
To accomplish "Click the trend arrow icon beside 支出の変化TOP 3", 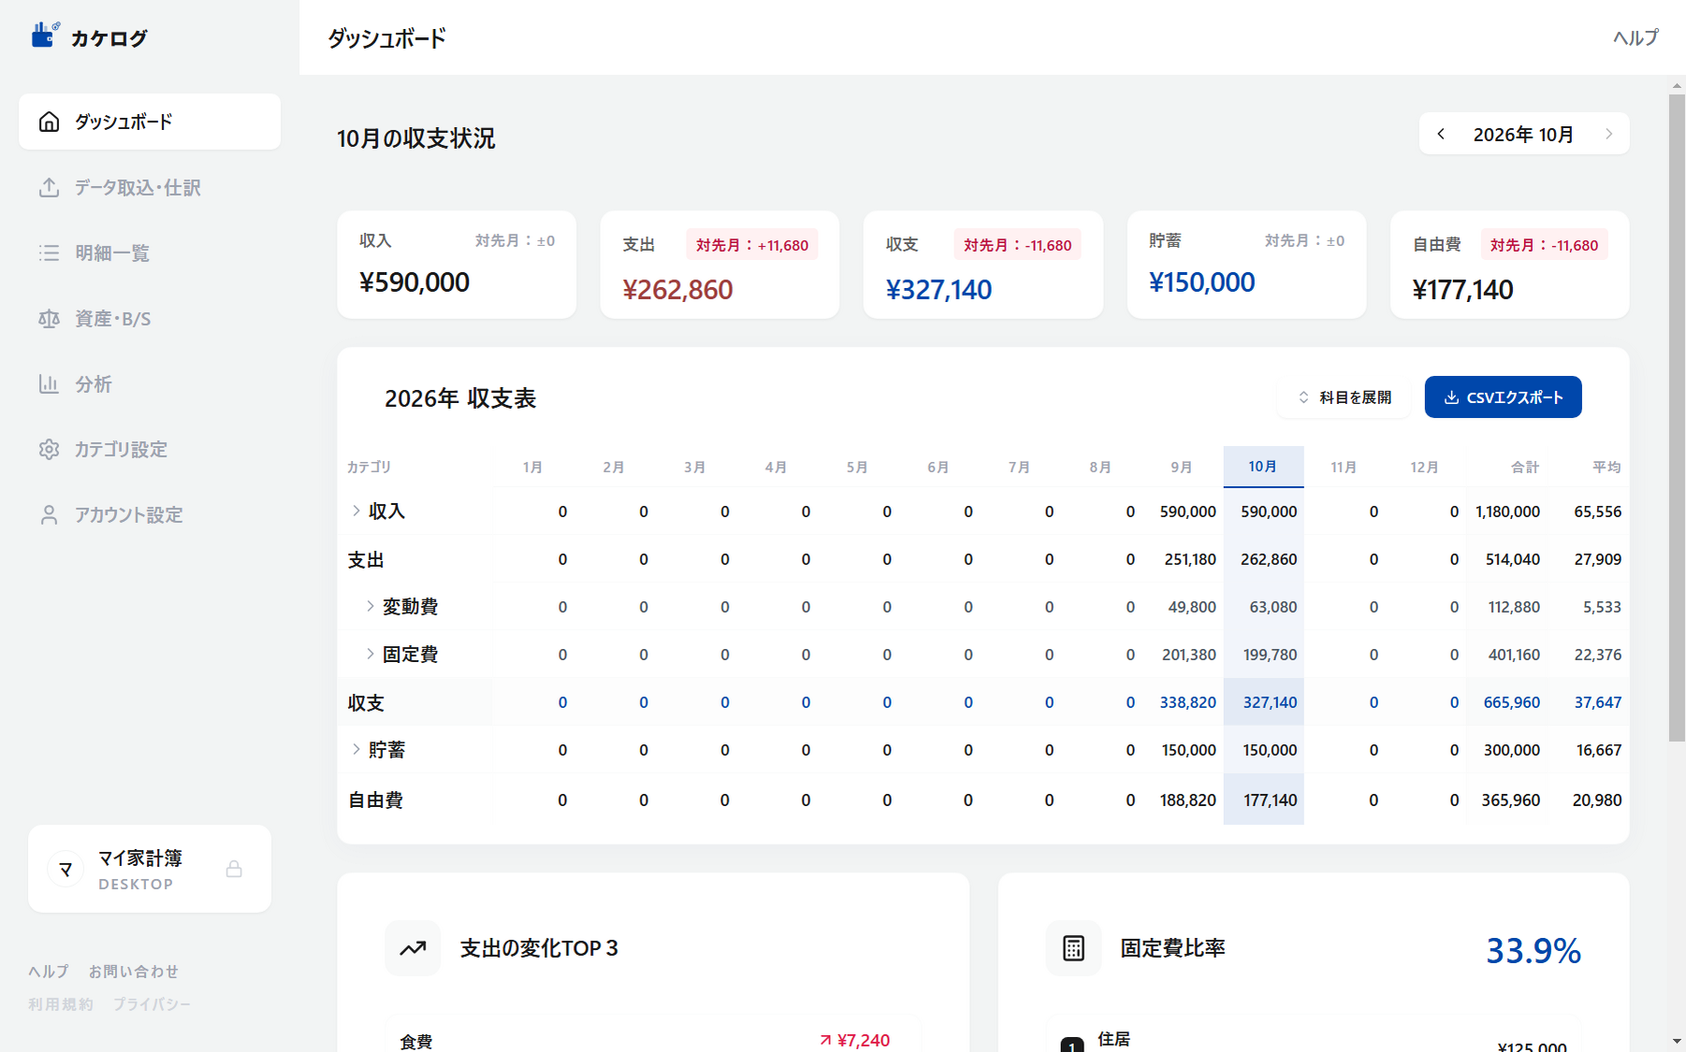I will click(x=413, y=948).
